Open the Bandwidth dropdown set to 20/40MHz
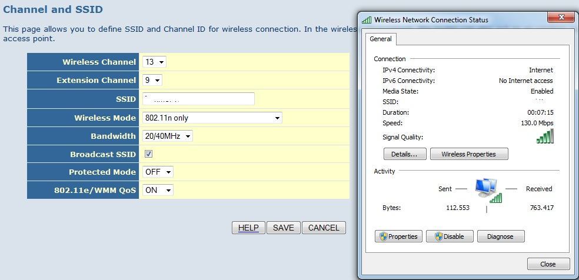The width and height of the screenshot is (579, 280). tap(167, 136)
